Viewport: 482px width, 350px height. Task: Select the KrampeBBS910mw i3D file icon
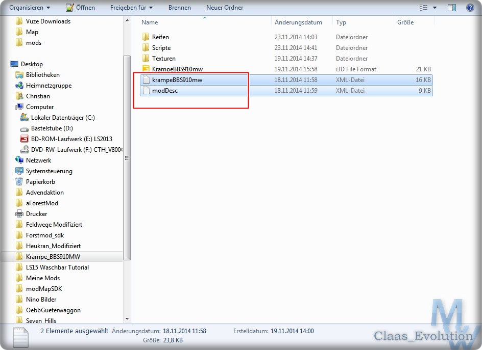(146, 69)
